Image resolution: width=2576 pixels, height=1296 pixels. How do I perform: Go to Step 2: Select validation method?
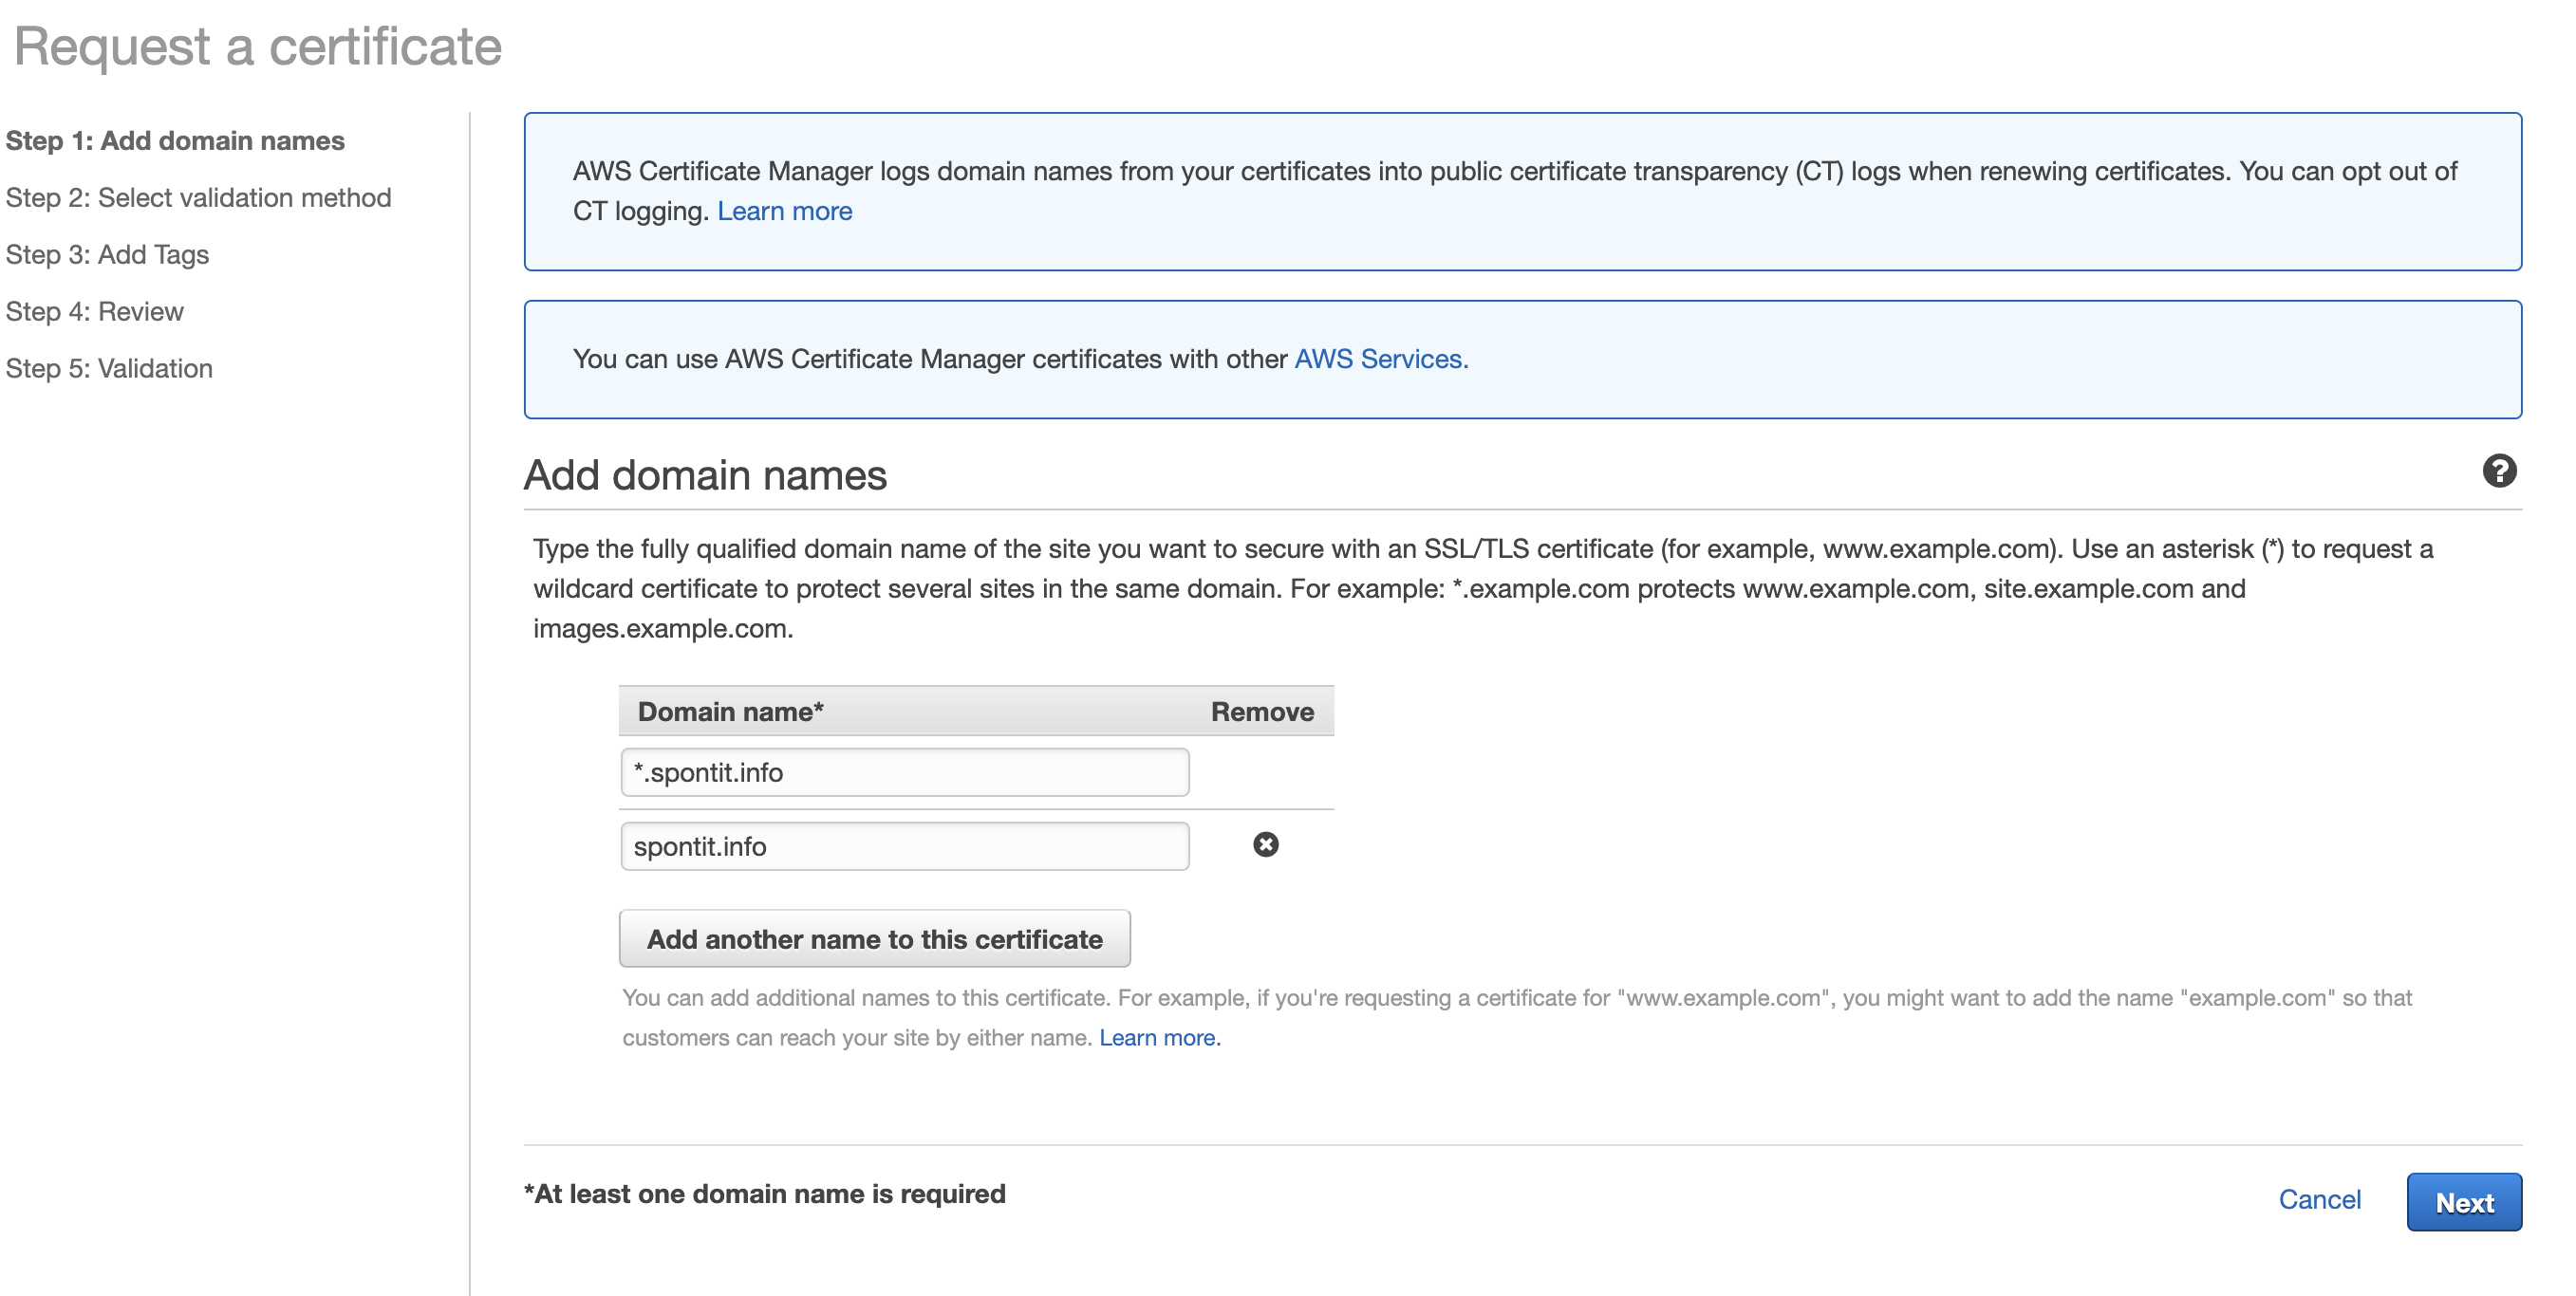198,198
